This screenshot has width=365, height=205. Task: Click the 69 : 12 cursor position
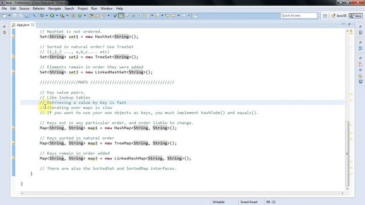271,202
